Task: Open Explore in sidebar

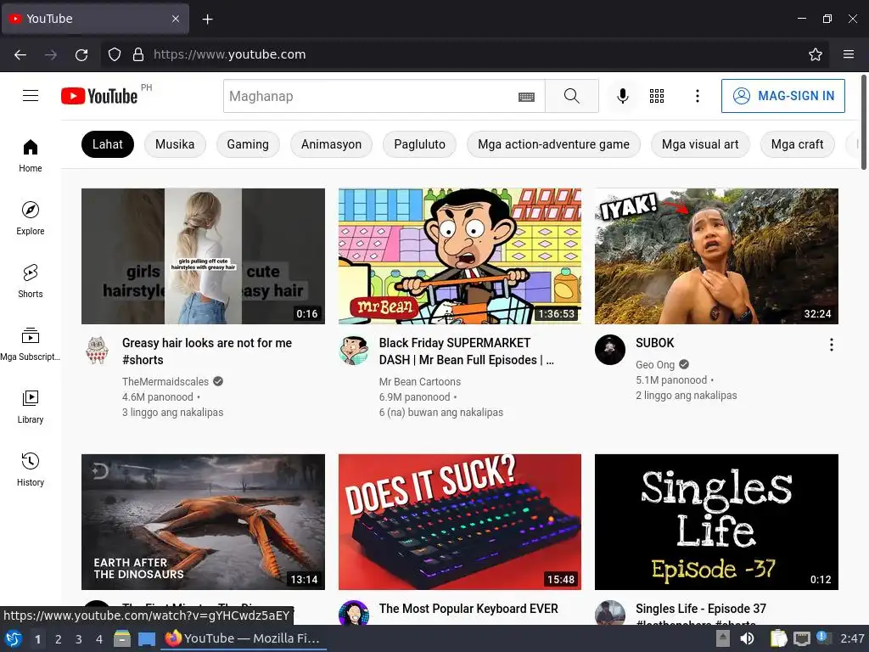Action: (31, 218)
